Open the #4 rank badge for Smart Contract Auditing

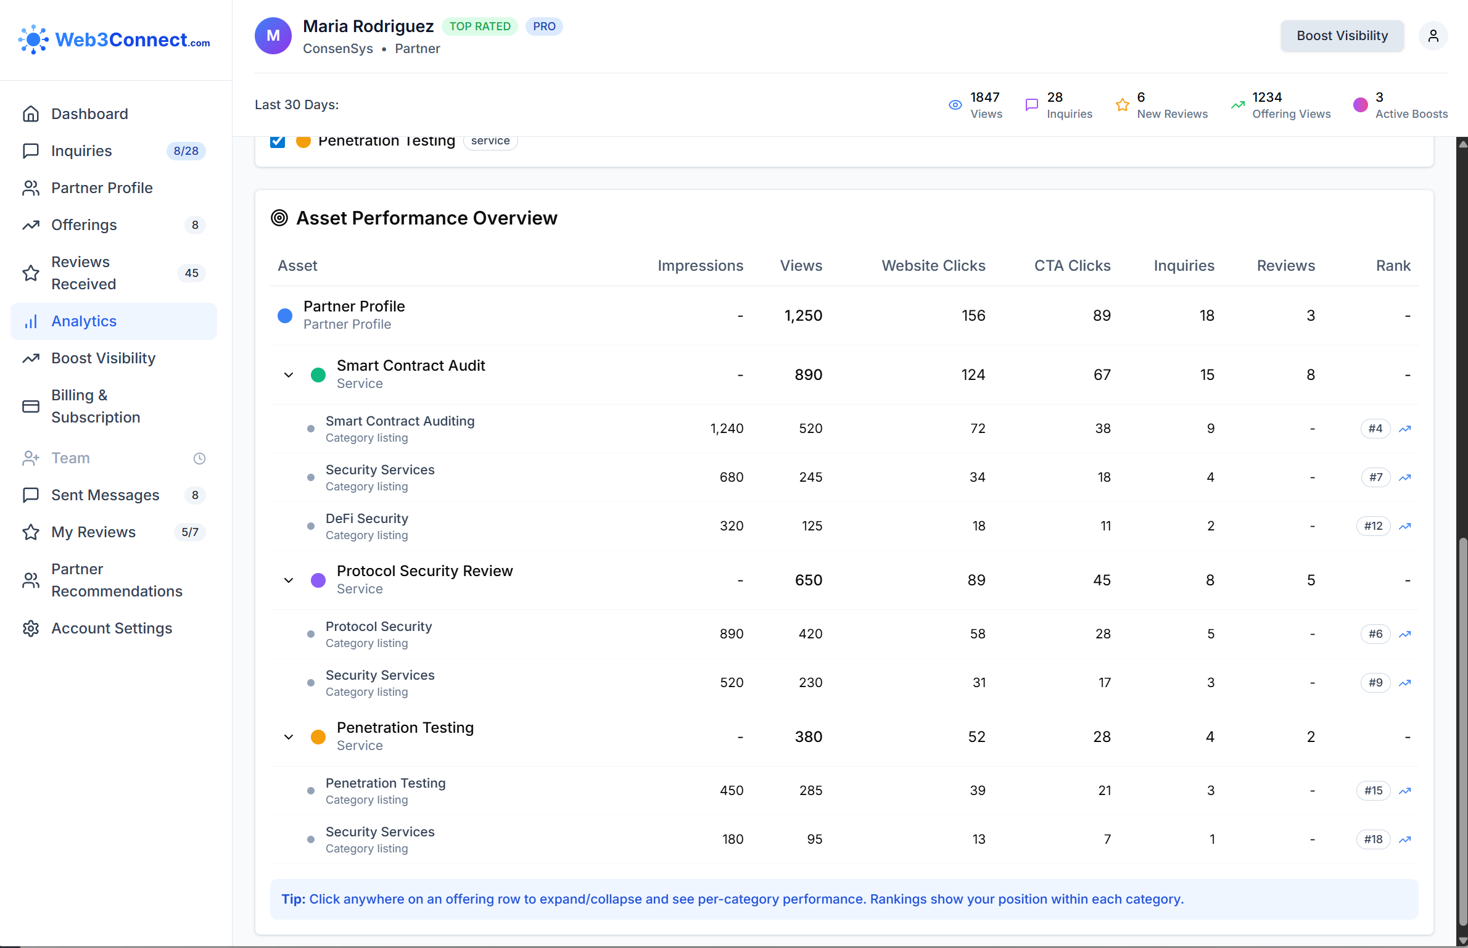point(1375,428)
